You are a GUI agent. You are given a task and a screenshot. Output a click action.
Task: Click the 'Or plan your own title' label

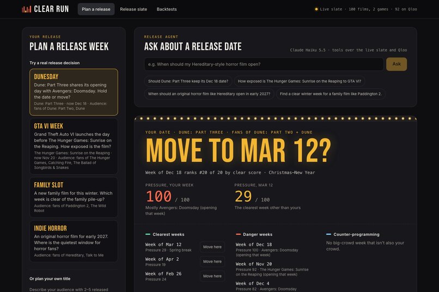50,278
